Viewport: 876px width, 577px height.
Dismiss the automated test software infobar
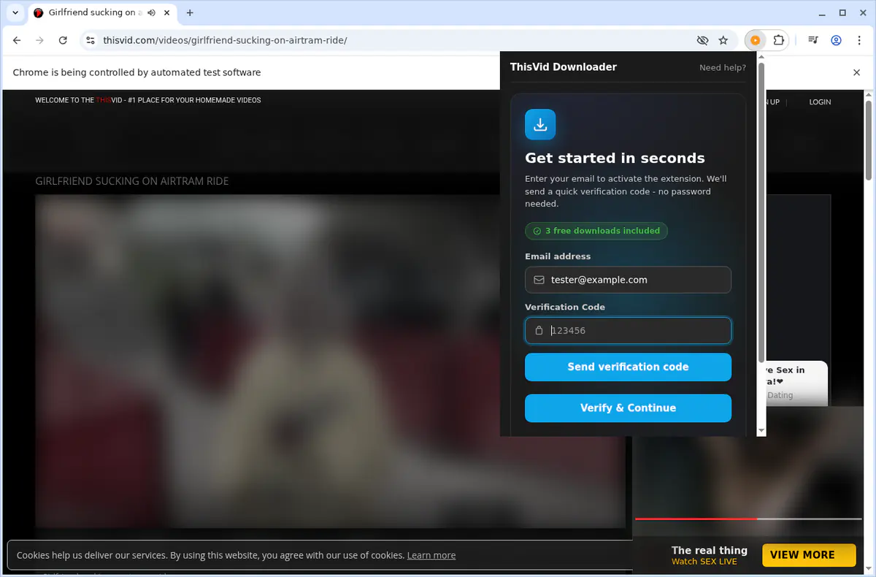[857, 72]
